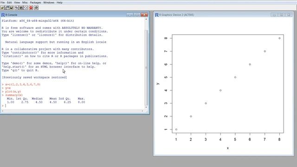This screenshot has height=167, width=297.
Task: Maximize the R Console window
Action: coord(137,15)
